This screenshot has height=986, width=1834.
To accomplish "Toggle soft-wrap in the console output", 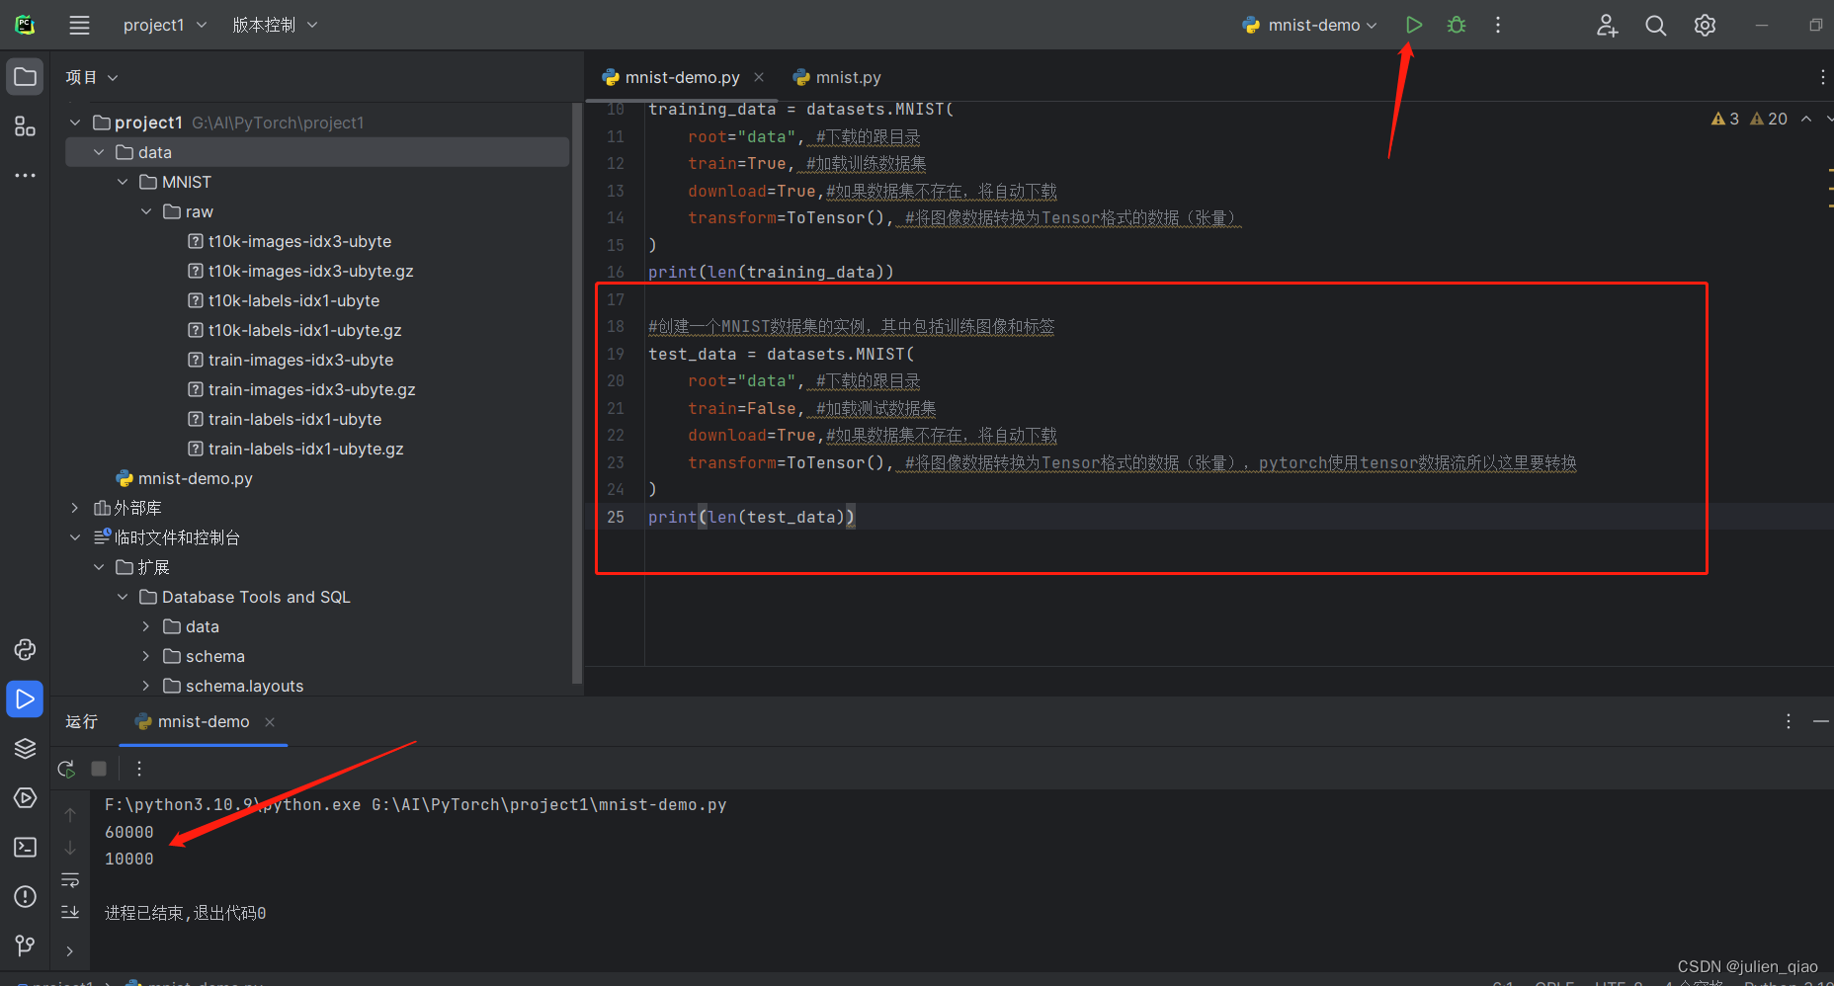I will pos(70,880).
